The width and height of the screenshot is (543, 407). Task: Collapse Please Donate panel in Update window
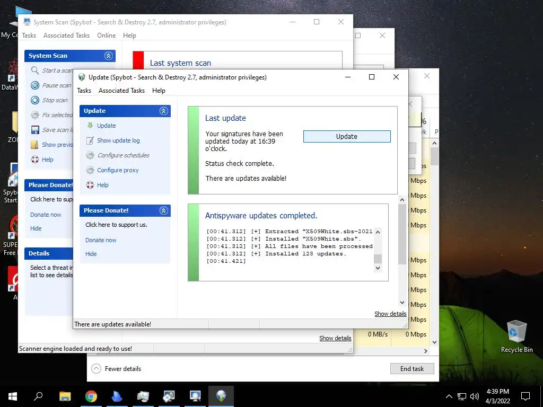pos(163,210)
